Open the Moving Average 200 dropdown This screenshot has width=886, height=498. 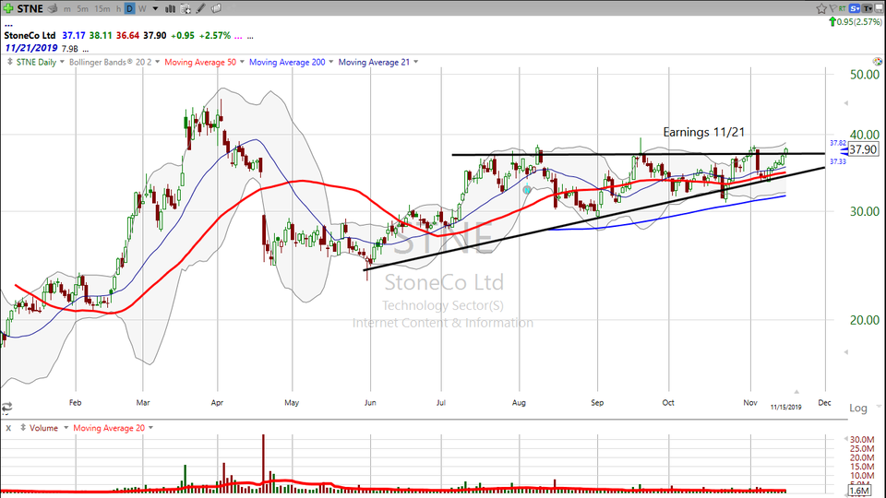pyautogui.click(x=330, y=62)
